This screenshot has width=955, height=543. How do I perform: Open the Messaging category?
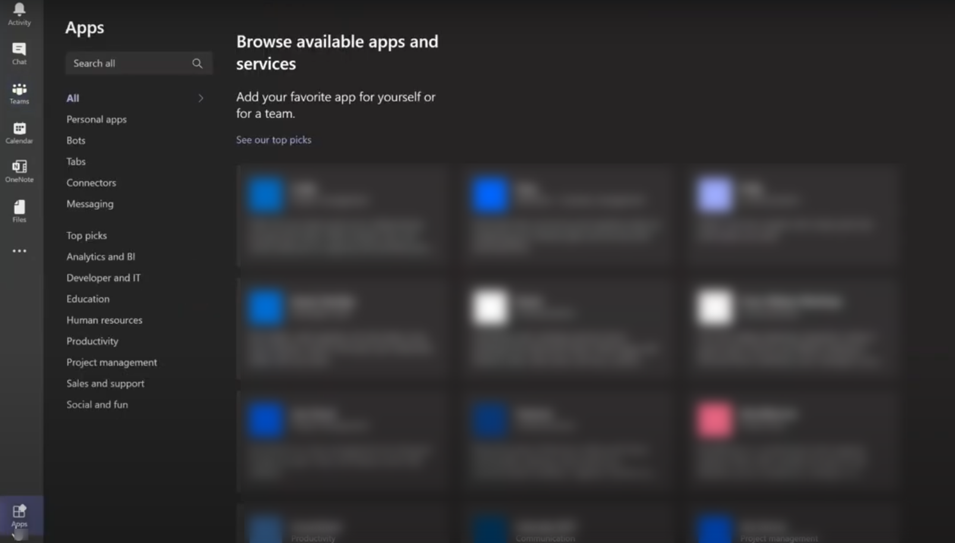pos(90,203)
